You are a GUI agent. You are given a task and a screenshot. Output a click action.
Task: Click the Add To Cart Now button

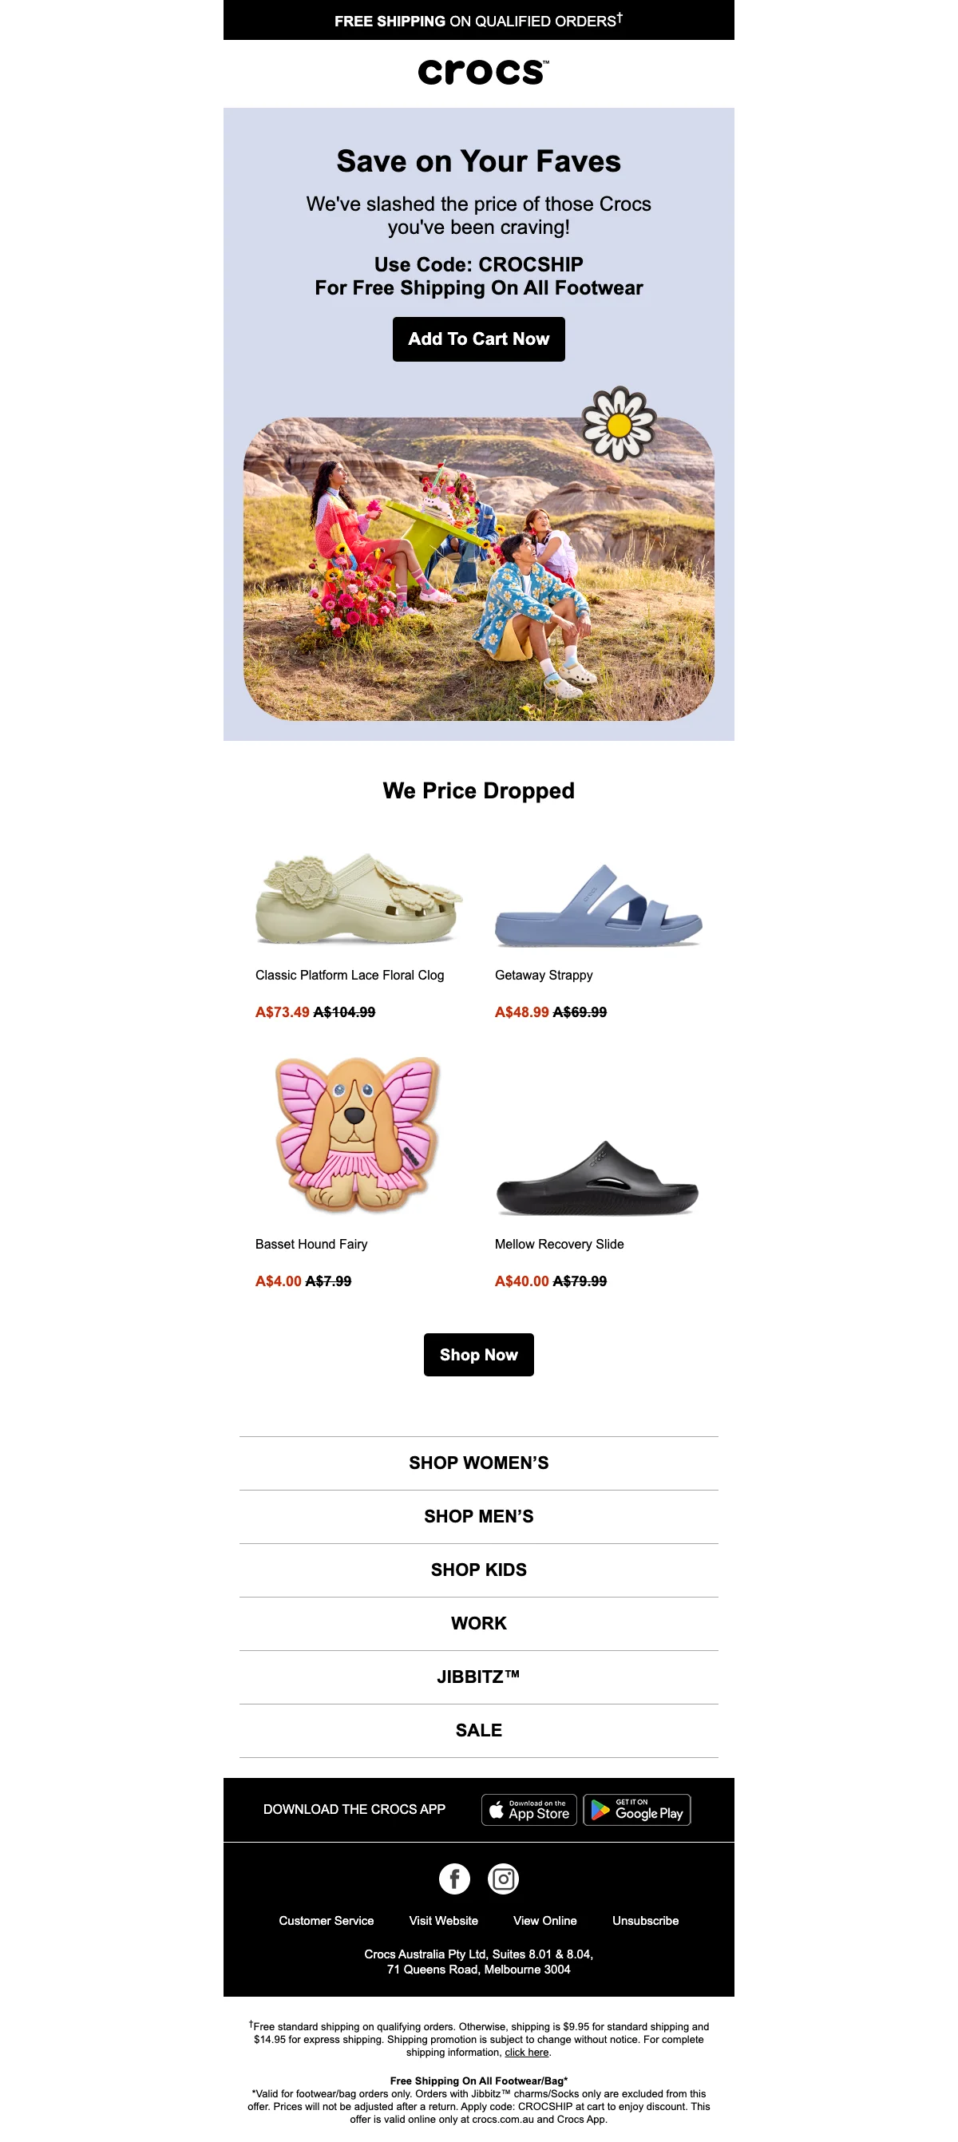[479, 339]
